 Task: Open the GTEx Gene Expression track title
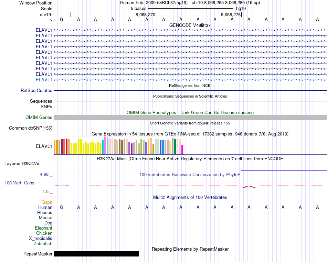190,134
